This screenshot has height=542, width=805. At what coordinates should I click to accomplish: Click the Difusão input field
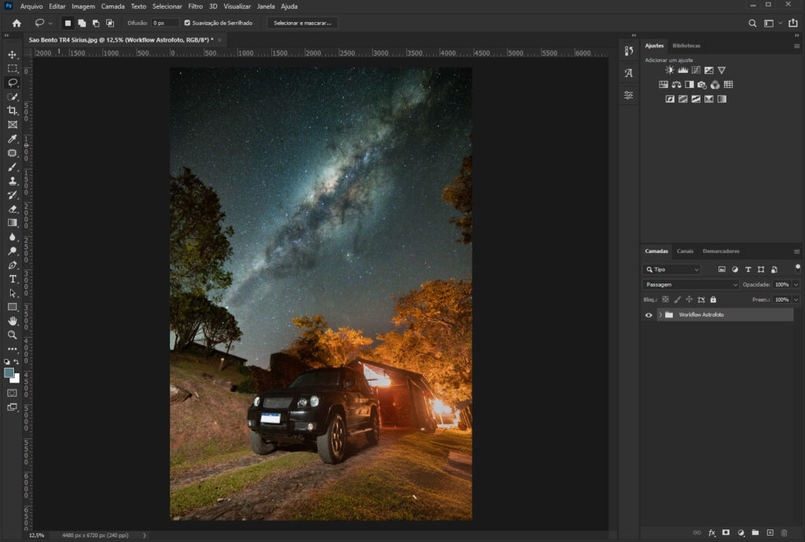[x=165, y=23]
